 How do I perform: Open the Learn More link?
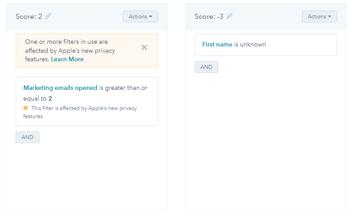pos(67,59)
